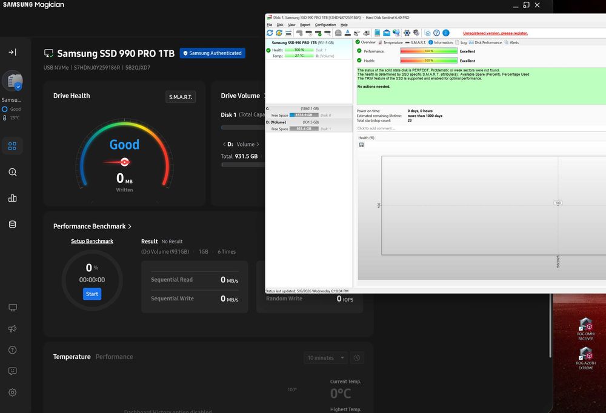Image resolution: width=606 pixels, height=413 pixels.
Task: Click the Drive Health gauge showing Good
Action: [x=124, y=154]
